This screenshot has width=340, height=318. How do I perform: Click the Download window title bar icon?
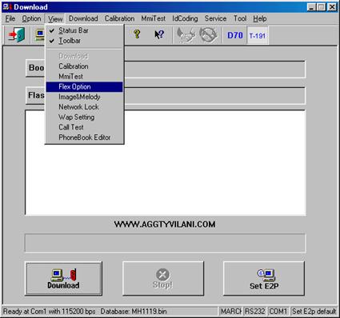pos(7,7)
